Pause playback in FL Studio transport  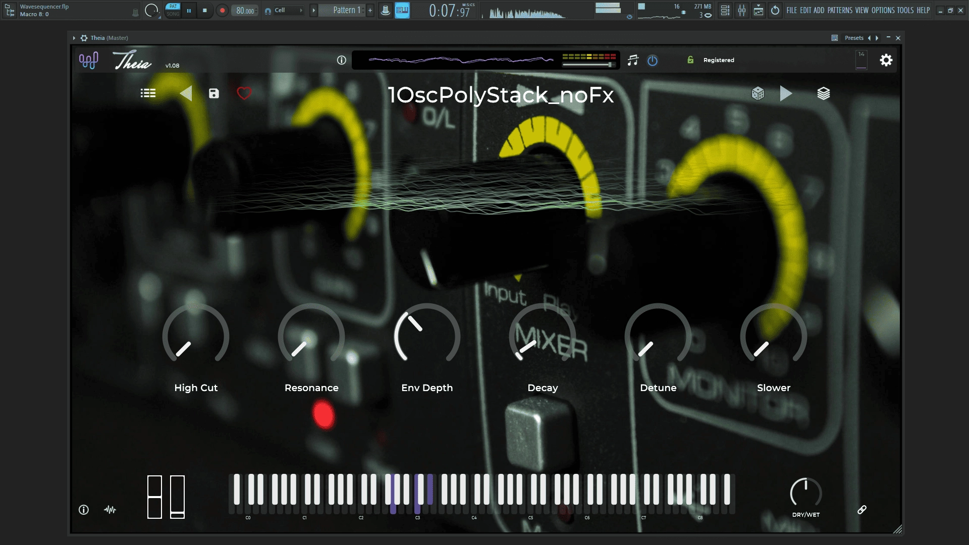pyautogui.click(x=189, y=10)
